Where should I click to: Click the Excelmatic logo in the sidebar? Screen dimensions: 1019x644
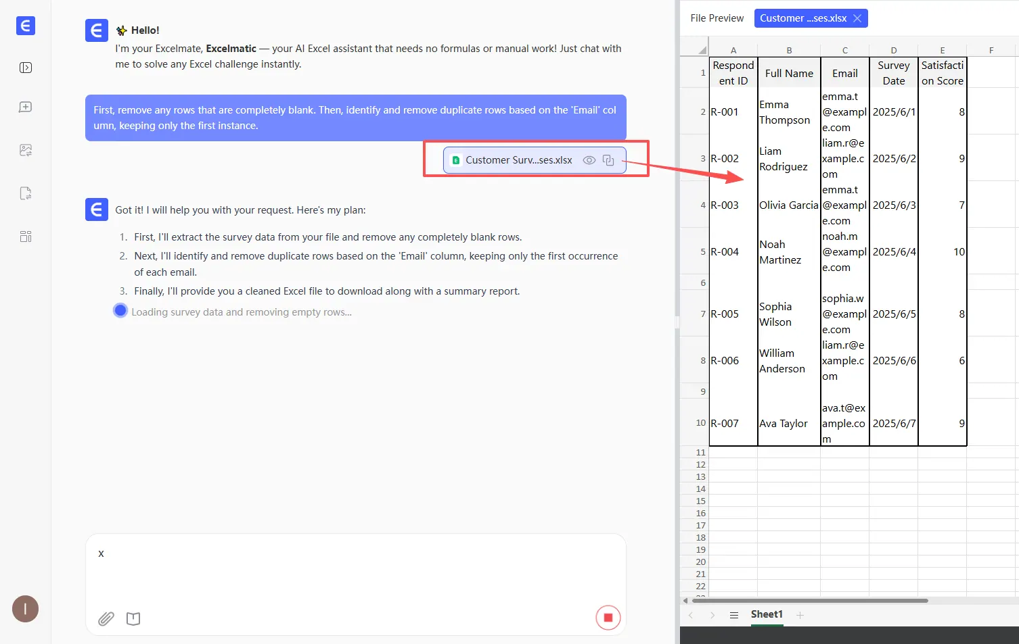tap(25, 26)
